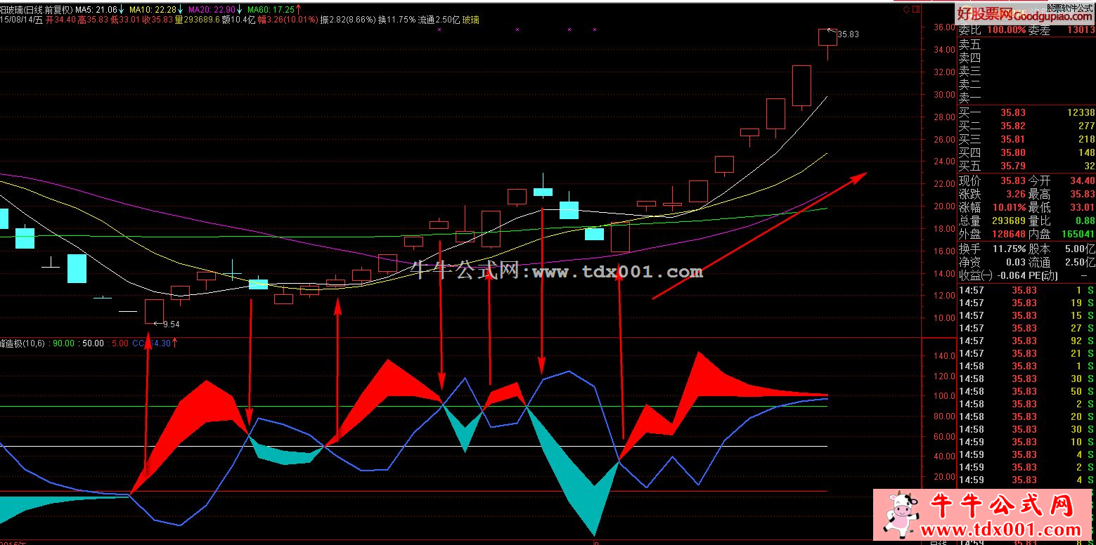Click the 收益(一) earnings period label

click(974, 275)
